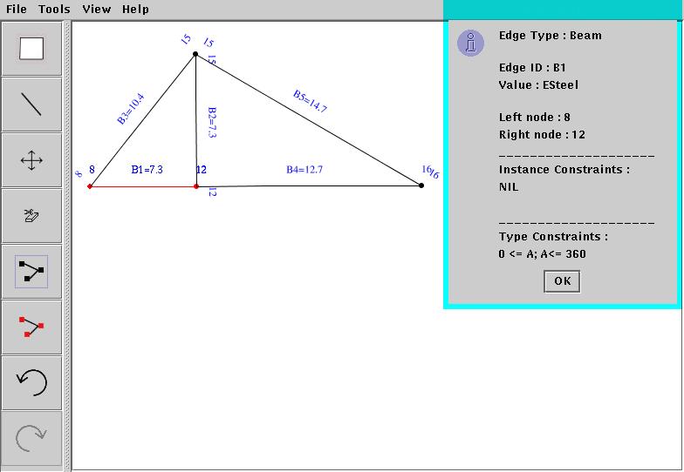Click the B5=14.7 beam label

pyautogui.click(x=310, y=101)
